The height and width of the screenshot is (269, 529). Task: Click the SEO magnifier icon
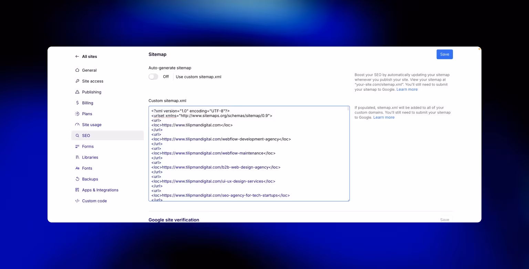[x=77, y=136]
